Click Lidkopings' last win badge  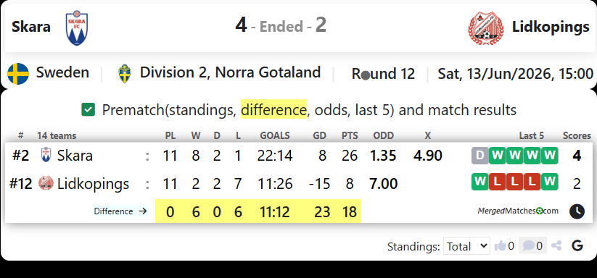coord(549,182)
